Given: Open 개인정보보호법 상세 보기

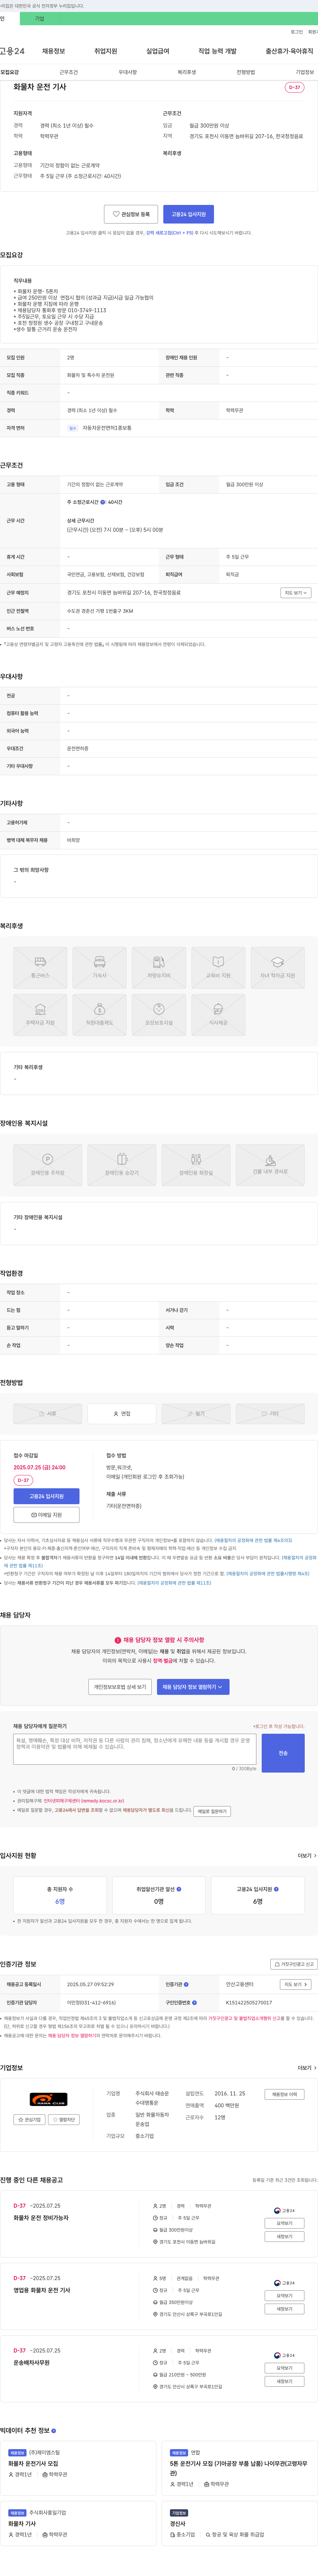Looking at the screenshot, I should click(x=120, y=1687).
